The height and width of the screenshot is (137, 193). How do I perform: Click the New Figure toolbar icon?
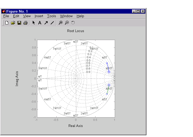point(7,23)
